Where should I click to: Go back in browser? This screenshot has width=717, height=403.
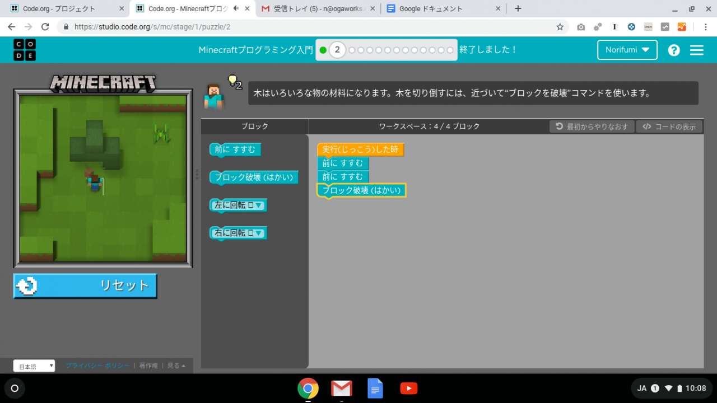(12, 27)
